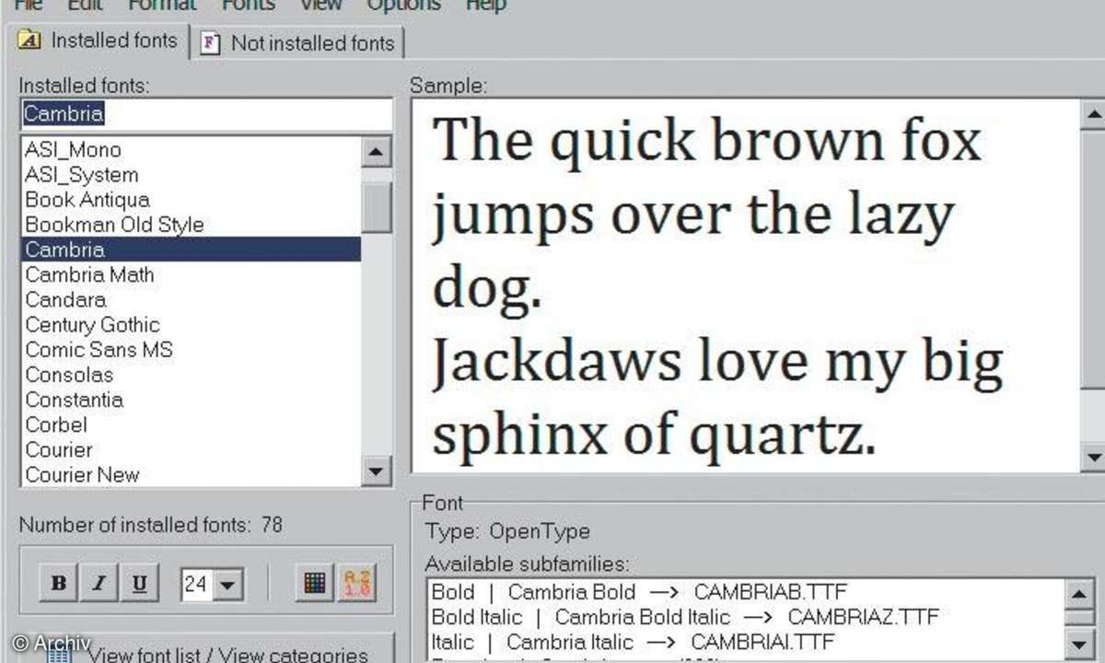Select Comic Sans MS in the list
This screenshot has height=663, width=1105.
(x=191, y=350)
